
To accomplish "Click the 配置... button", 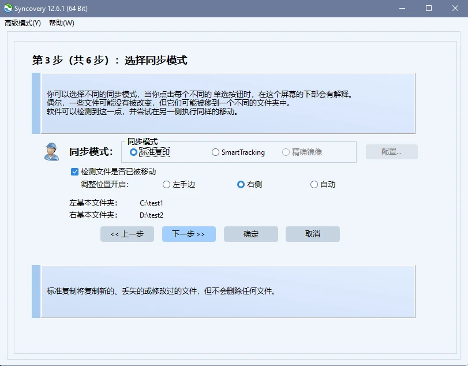I will [x=392, y=152].
